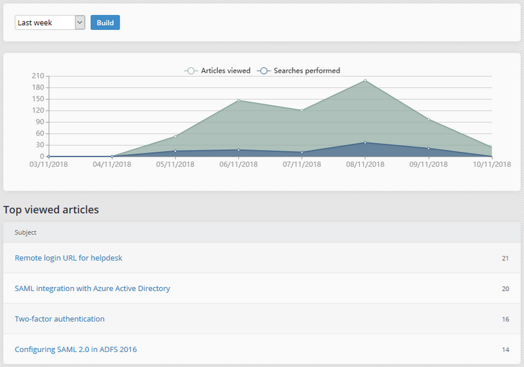Click the view count 21 in the first row
524x367 pixels.
pos(505,258)
